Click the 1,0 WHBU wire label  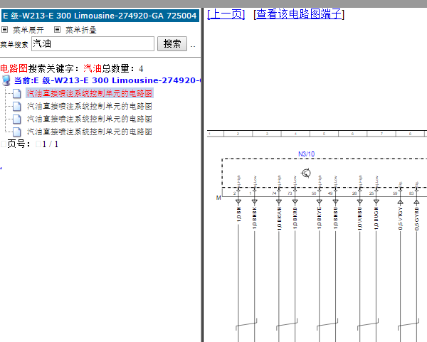[359, 218]
